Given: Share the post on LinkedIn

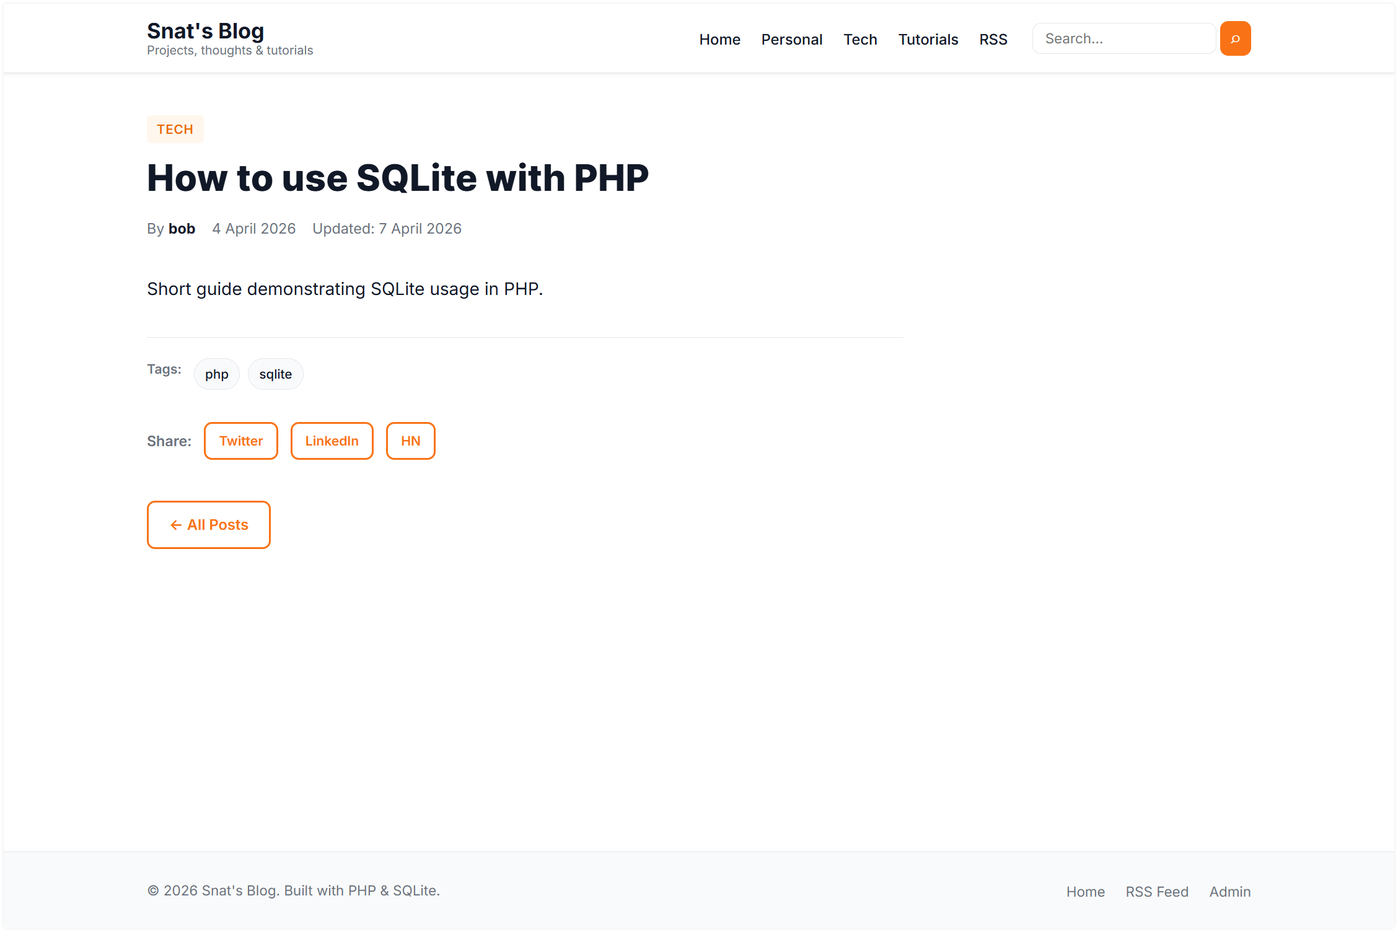Looking at the screenshot, I should click(x=332, y=441).
